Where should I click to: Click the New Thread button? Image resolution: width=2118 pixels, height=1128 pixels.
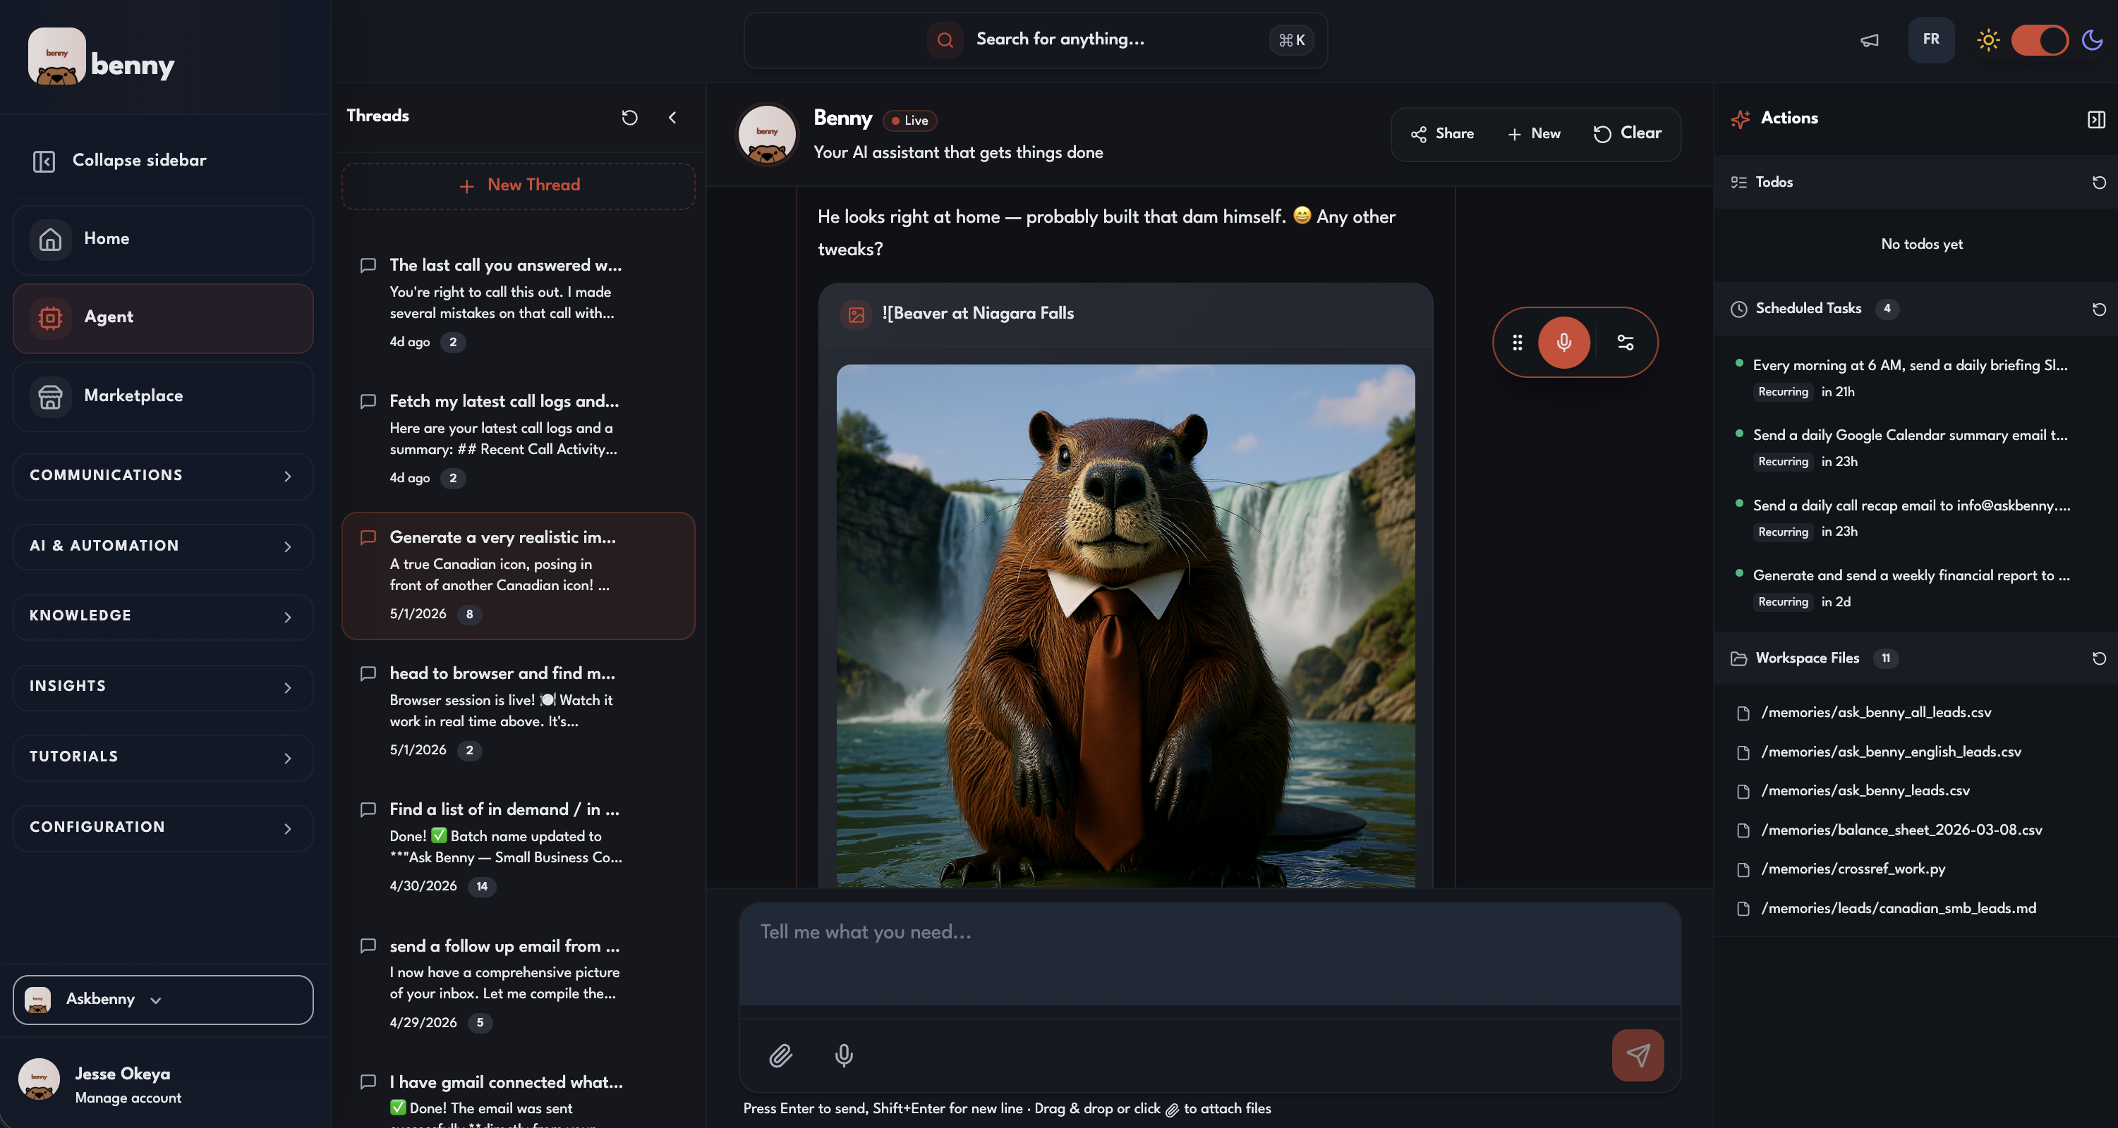(x=518, y=185)
